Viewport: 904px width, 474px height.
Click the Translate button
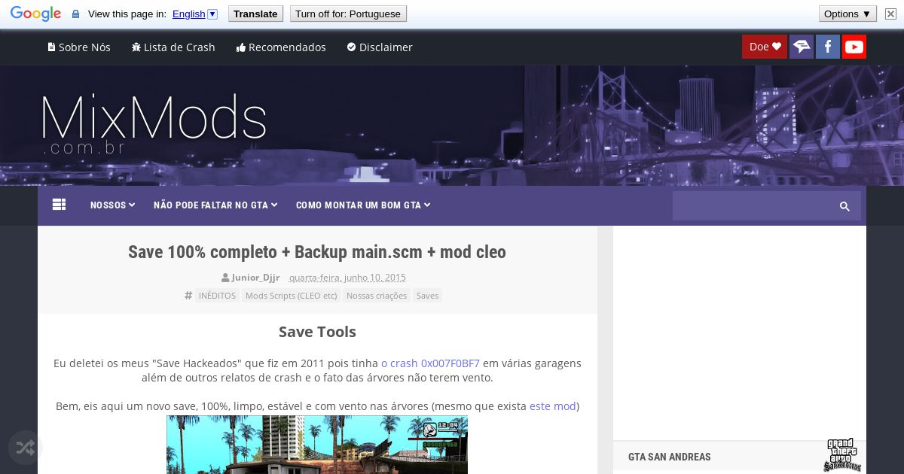tap(255, 14)
